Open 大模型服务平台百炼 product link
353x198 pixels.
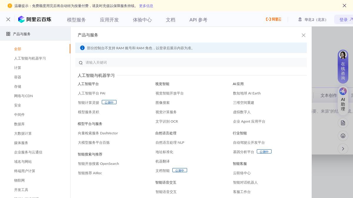(94, 143)
